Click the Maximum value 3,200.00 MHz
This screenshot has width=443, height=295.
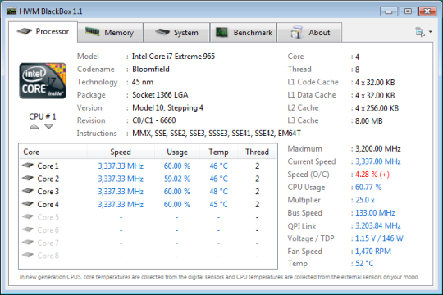coord(378,149)
